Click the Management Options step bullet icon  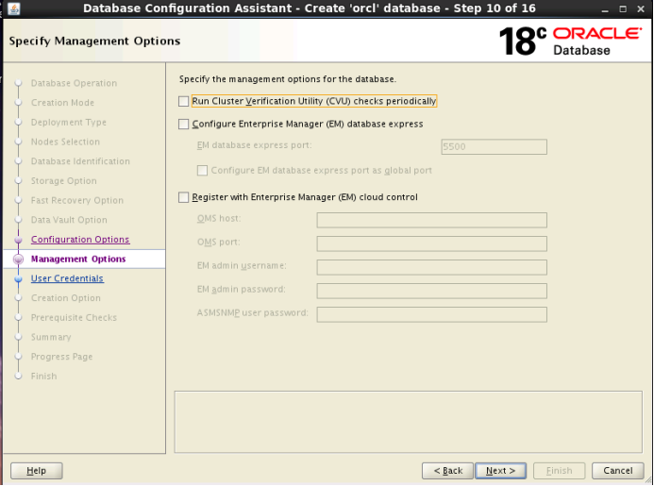point(18,260)
